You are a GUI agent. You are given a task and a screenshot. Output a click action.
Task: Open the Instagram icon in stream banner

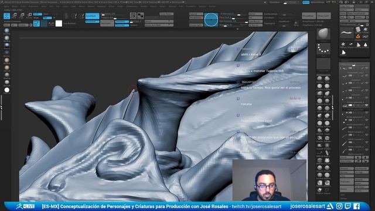[x=339, y=206]
